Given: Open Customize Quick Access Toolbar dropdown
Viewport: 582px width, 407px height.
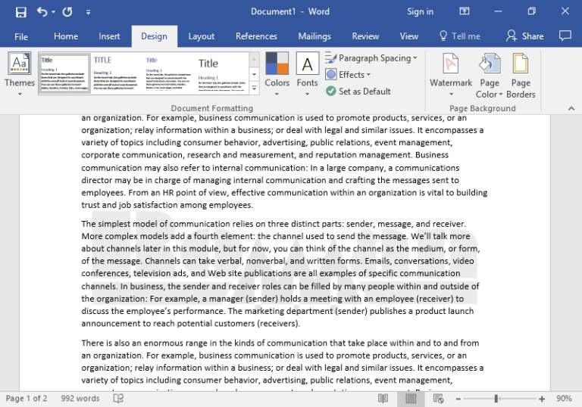Looking at the screenshot, I should point(89,12).
